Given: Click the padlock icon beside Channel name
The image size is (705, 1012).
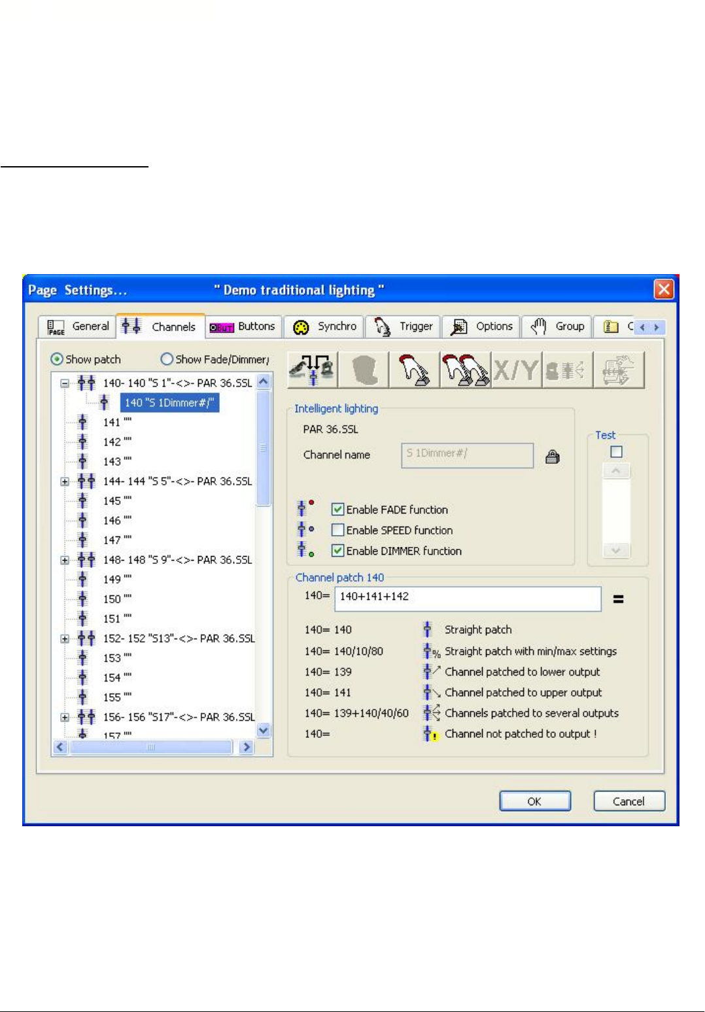Looking at the screenshot, I should pos(553,457).
